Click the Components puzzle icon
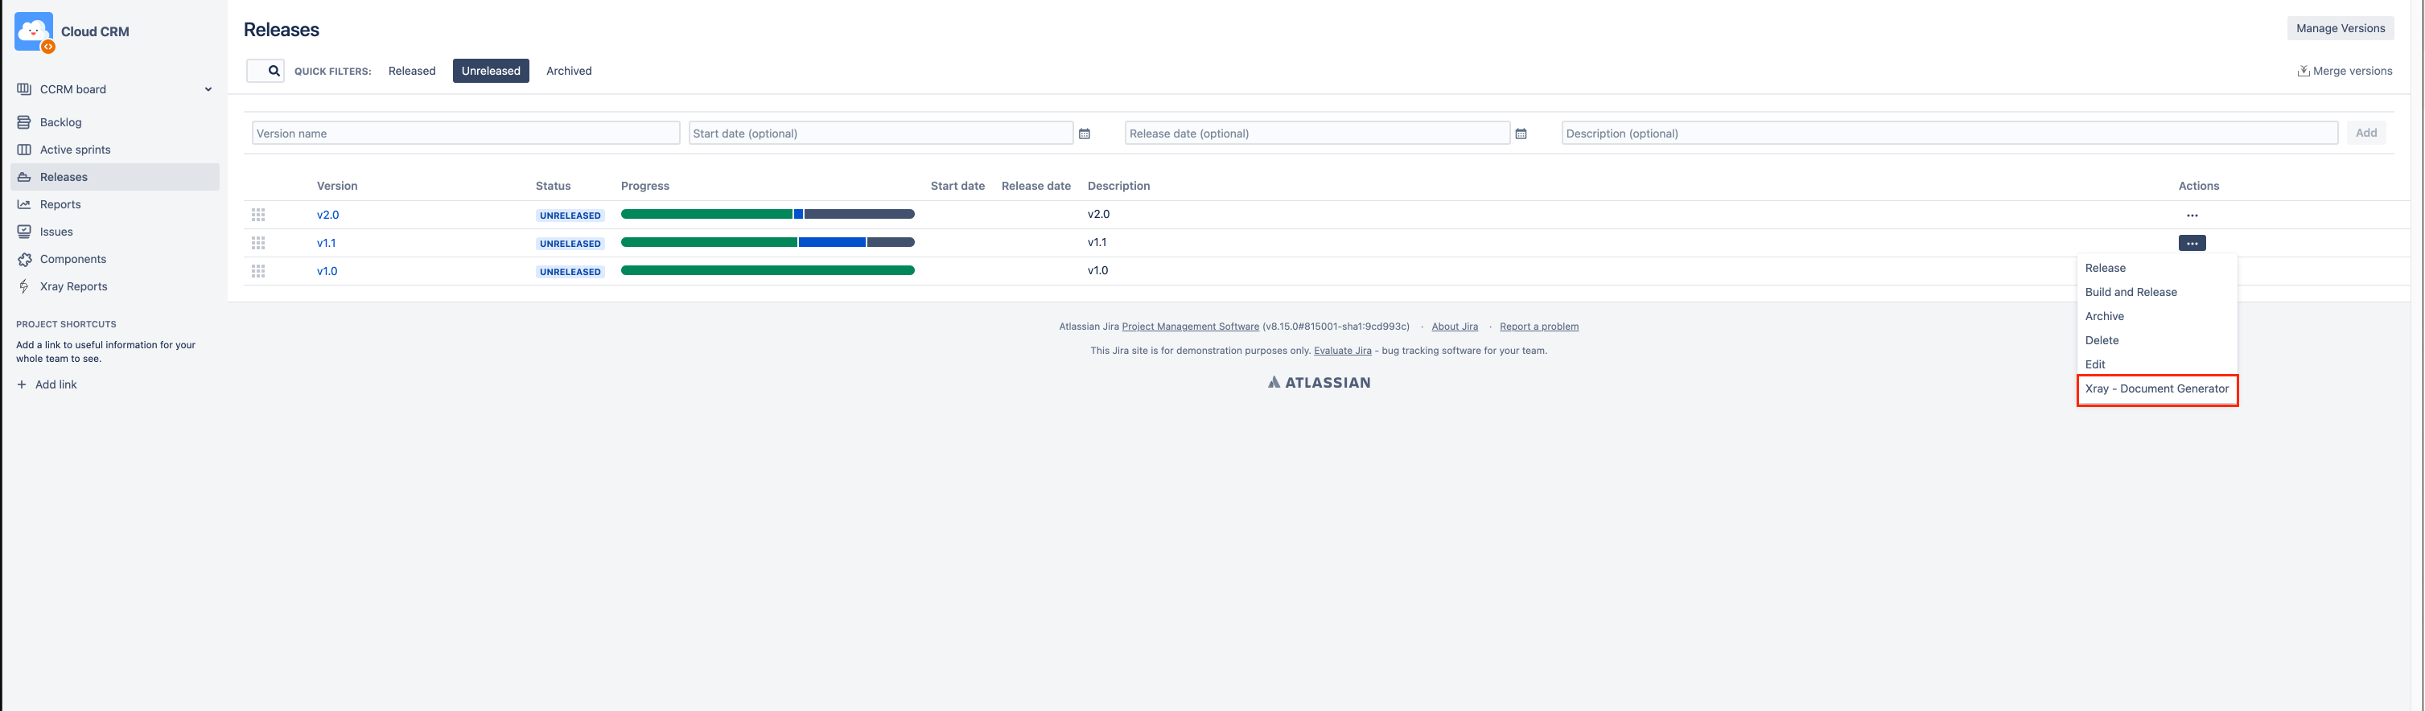This screenshot has height=711, width=2425. 24,259
